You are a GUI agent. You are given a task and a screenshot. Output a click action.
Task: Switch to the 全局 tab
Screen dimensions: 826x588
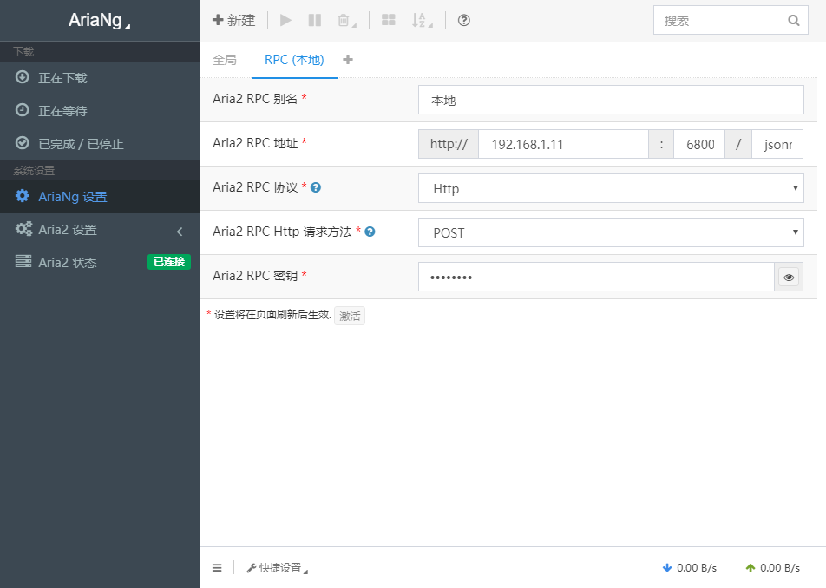pyautogui.click(x=225, y=60)
